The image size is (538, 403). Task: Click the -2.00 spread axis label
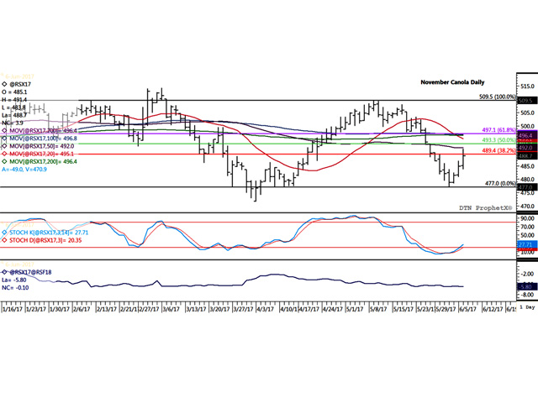pyautogui.click(x=527, y=274)
